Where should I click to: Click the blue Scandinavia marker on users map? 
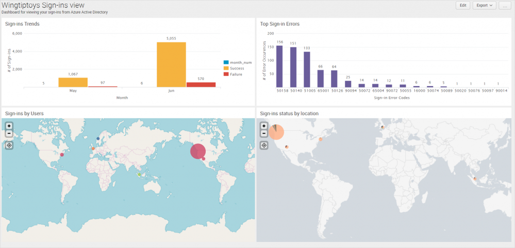[98, 139]
